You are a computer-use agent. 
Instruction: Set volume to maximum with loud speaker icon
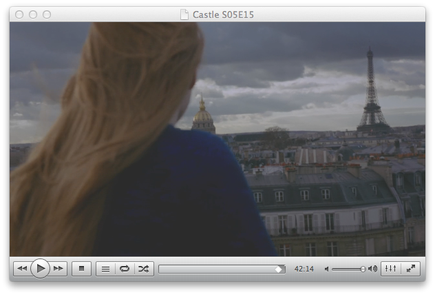pyautogui.click(x=372, y=269)
